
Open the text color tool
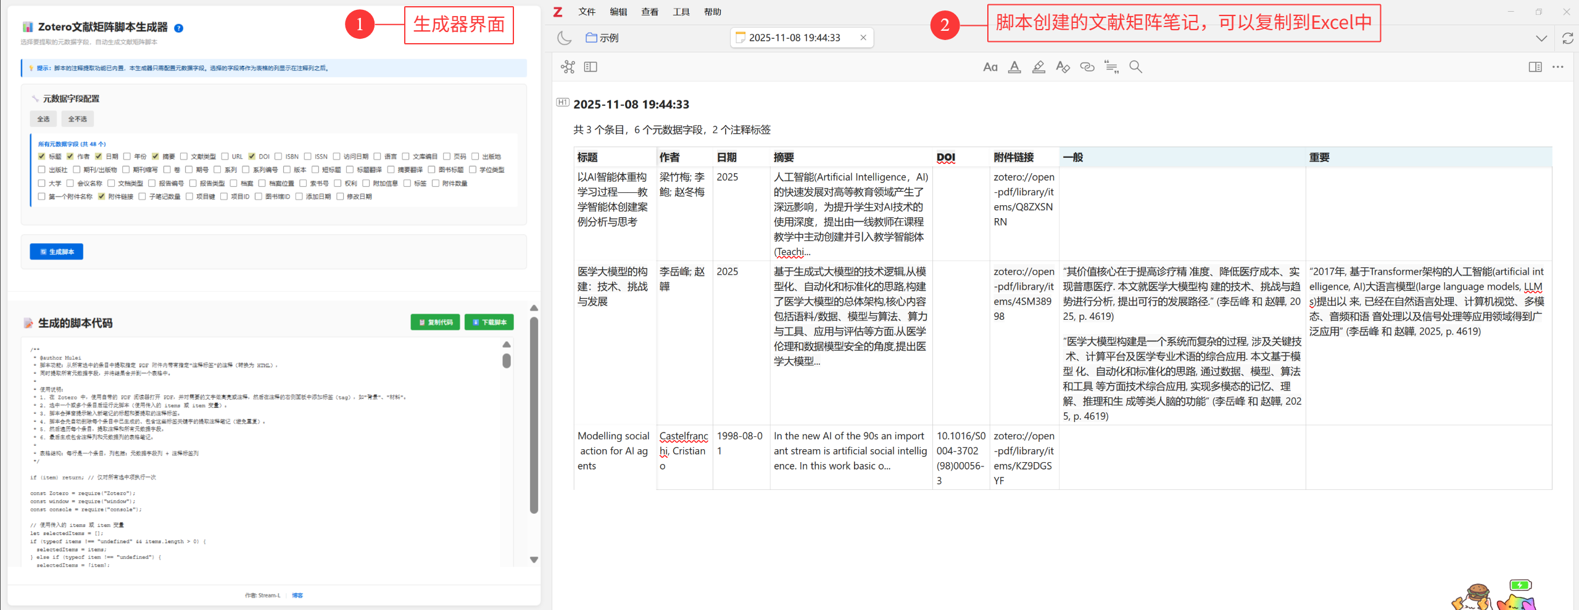[x=1014, y=67]
